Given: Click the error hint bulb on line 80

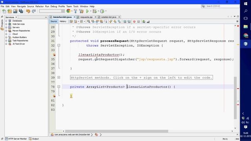Looking at the screenshot, I should click(54, 96).
